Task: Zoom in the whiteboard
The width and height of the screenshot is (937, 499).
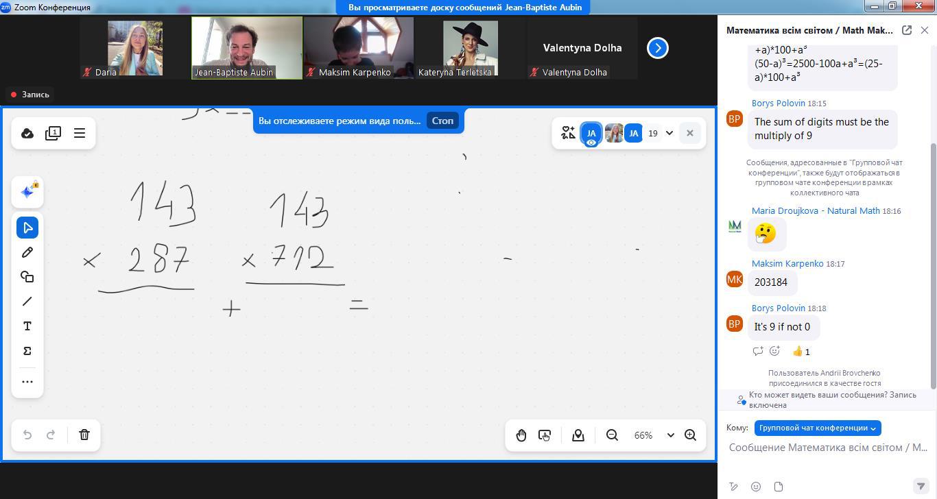Action: point(690,435)
